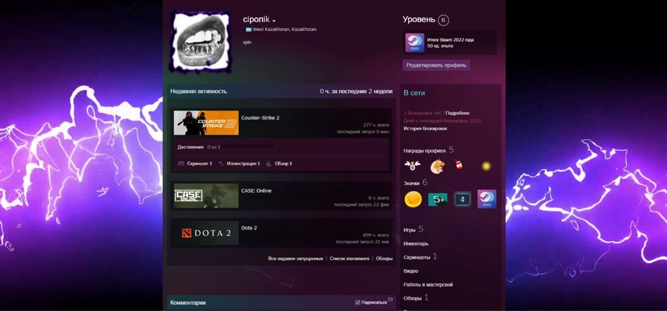Image resolution: width=667 pixels, height=311 pixels.
Task: Toggle the Подписаться checkbox
Action: (358, 302)
